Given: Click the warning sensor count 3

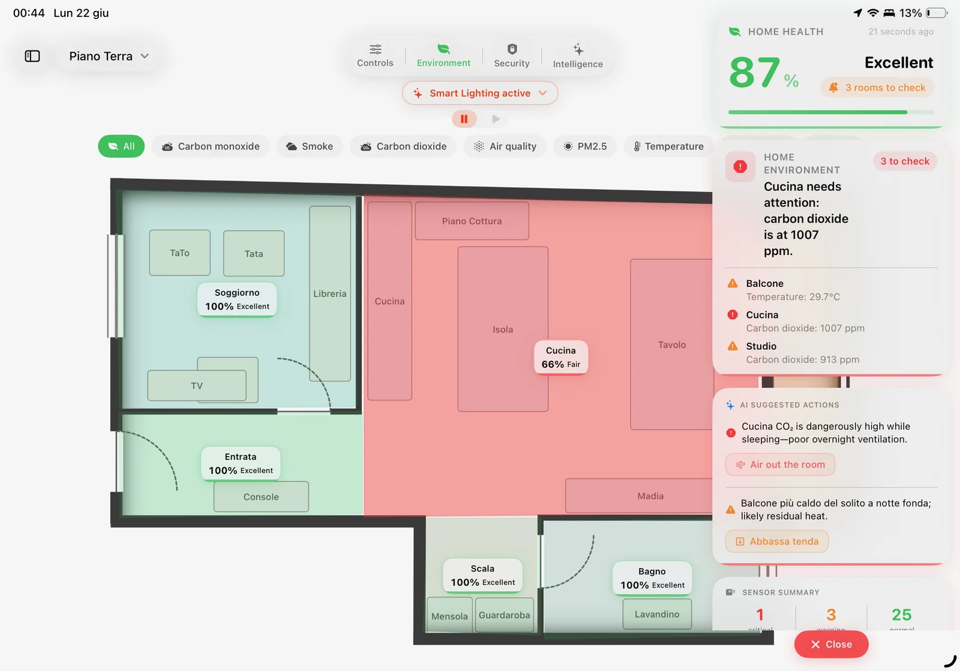Looking at the screenshot, I should point(831,615).
